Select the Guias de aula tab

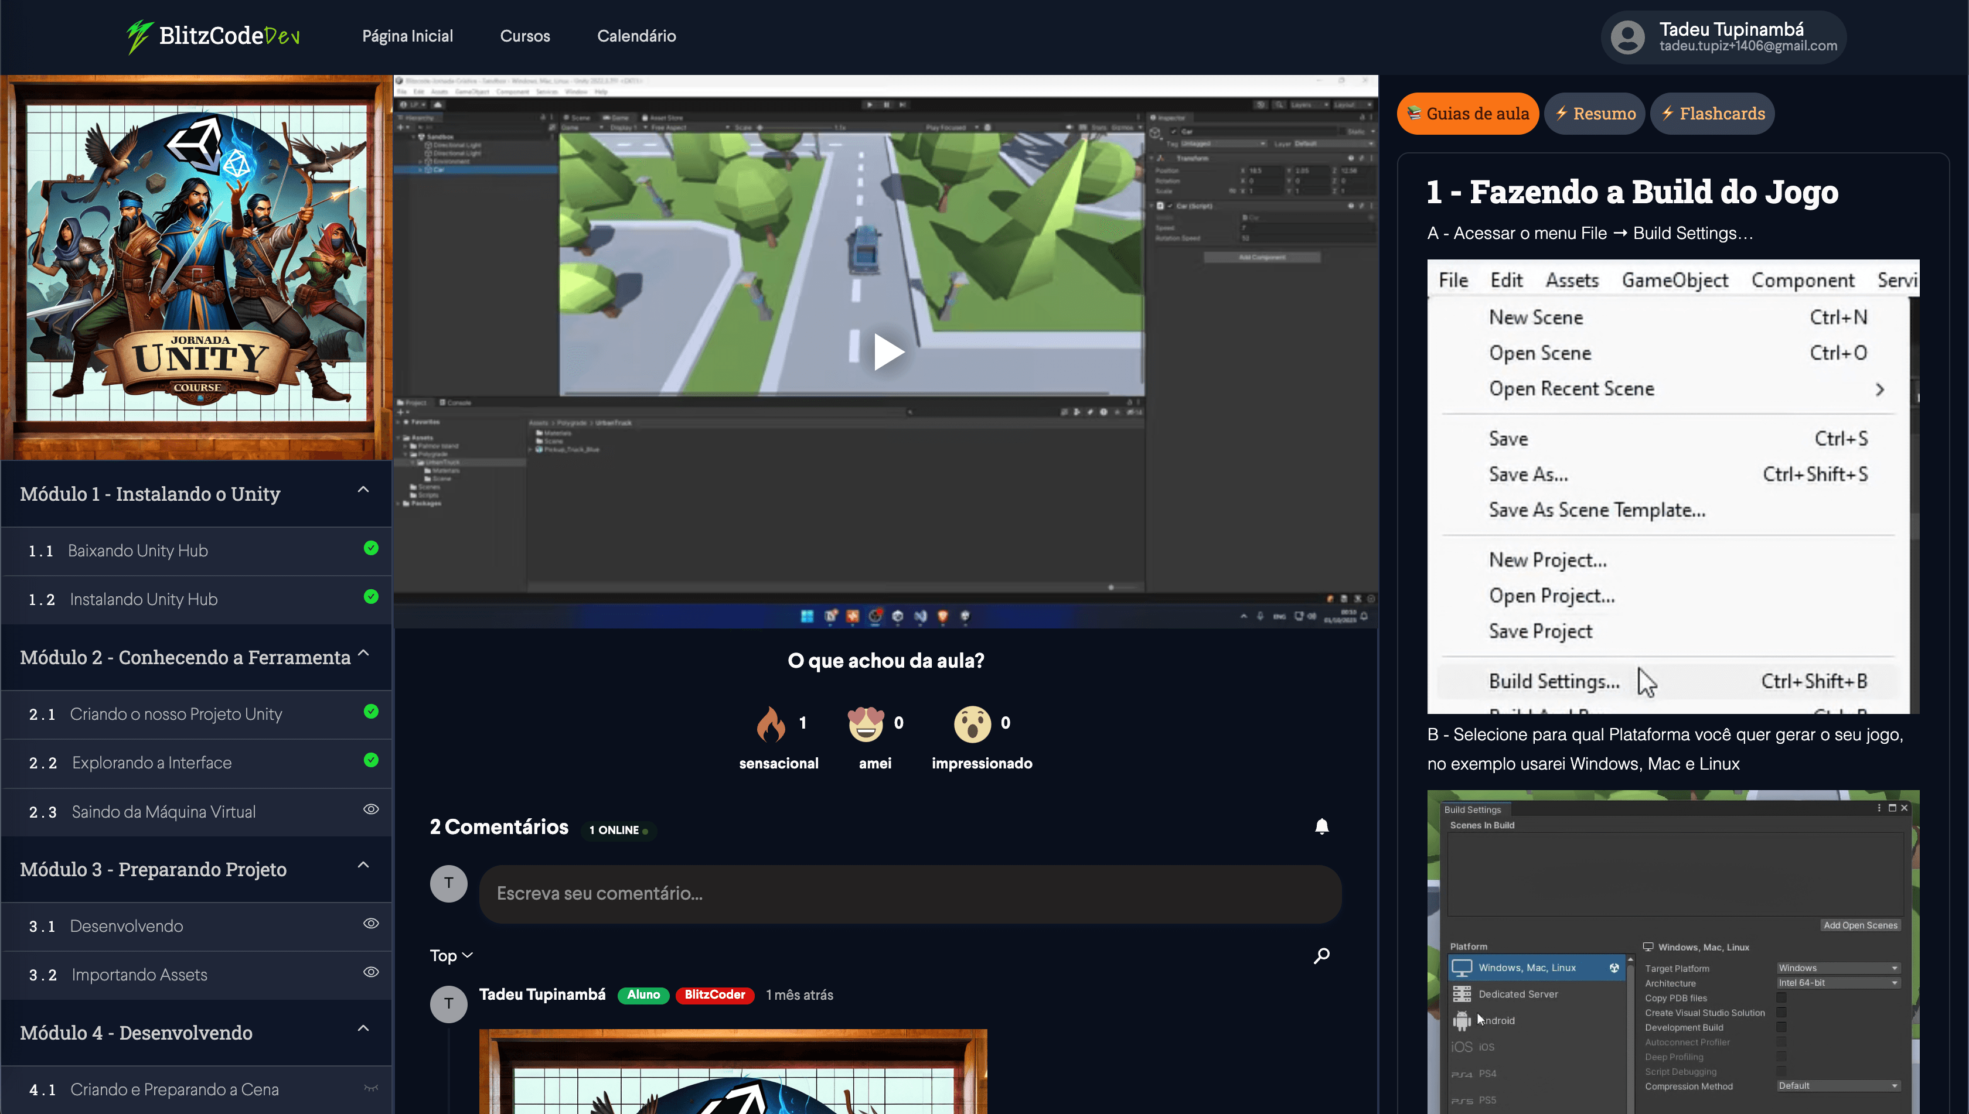pos(1467,113)
